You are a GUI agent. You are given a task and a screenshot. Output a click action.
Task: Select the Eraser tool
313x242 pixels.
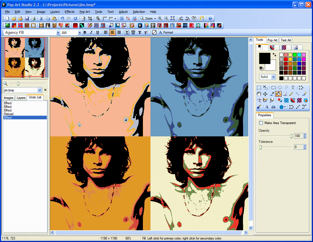pyautogui.click(x=285, y=94)
